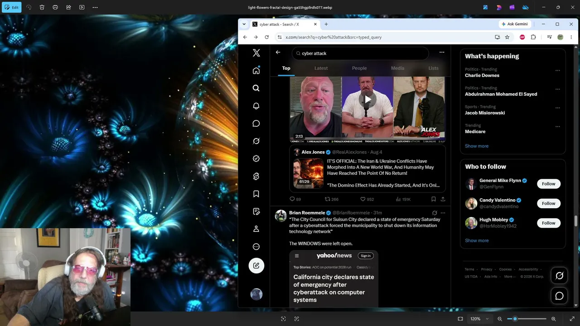Click the scan text icon in Photos bottom bar
This screenshot has height=326, width=580.
(x=297, y=319)
